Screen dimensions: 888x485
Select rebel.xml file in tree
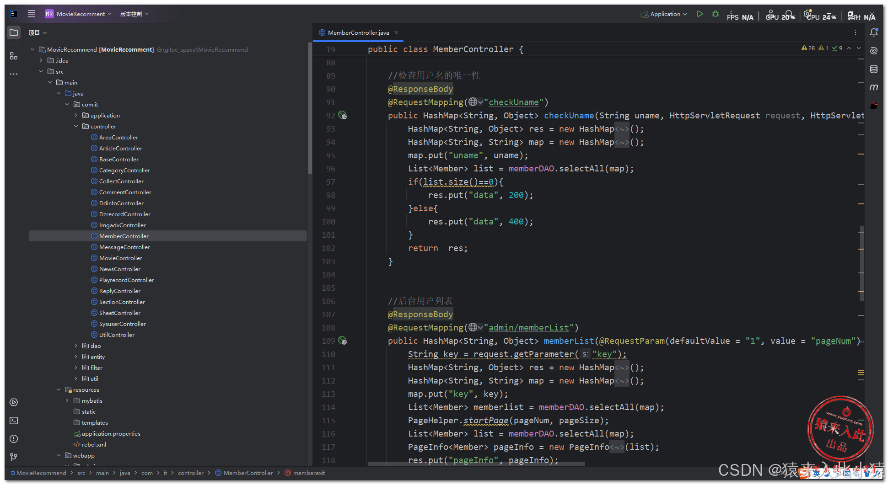coord(94,444)
